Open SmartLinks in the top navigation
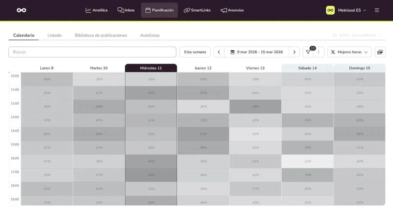 197,10
